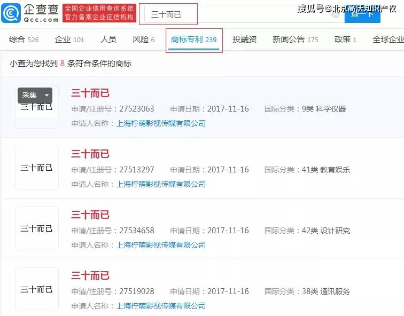This screenshot has width=404, height=316.
Task: Select the 商标专利 239 tab
Action: 194,39
